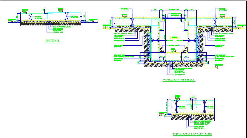Select the TYPICAL DETAILS OF CATCH BASIN title
This screenshot has width=247, height=138.
192,134
